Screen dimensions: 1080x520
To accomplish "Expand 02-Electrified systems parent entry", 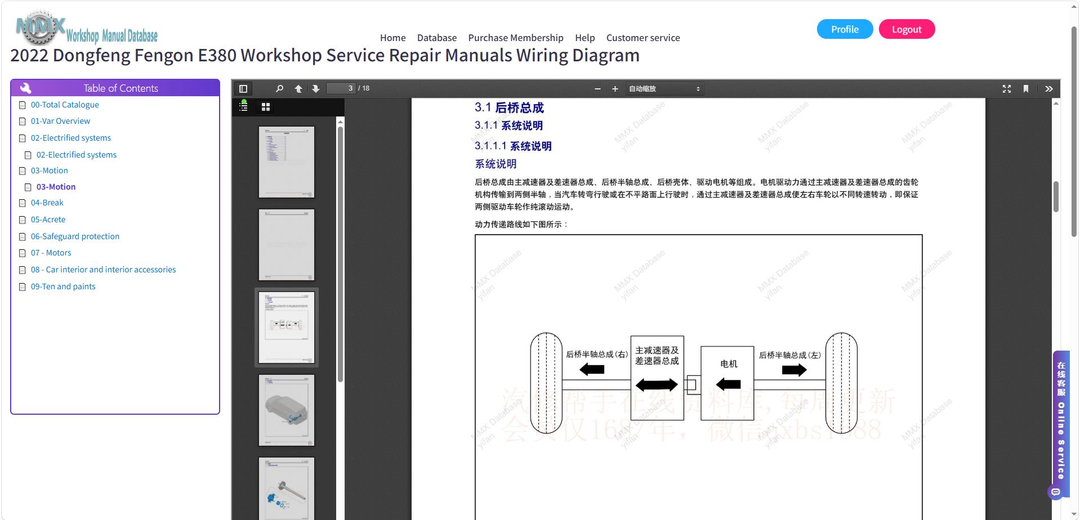I will click(71, 138).
